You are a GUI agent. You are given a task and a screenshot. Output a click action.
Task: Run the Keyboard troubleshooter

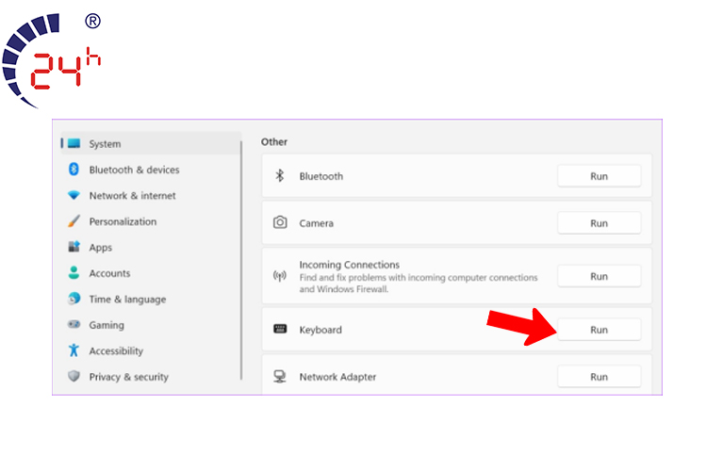pos(599,330)
